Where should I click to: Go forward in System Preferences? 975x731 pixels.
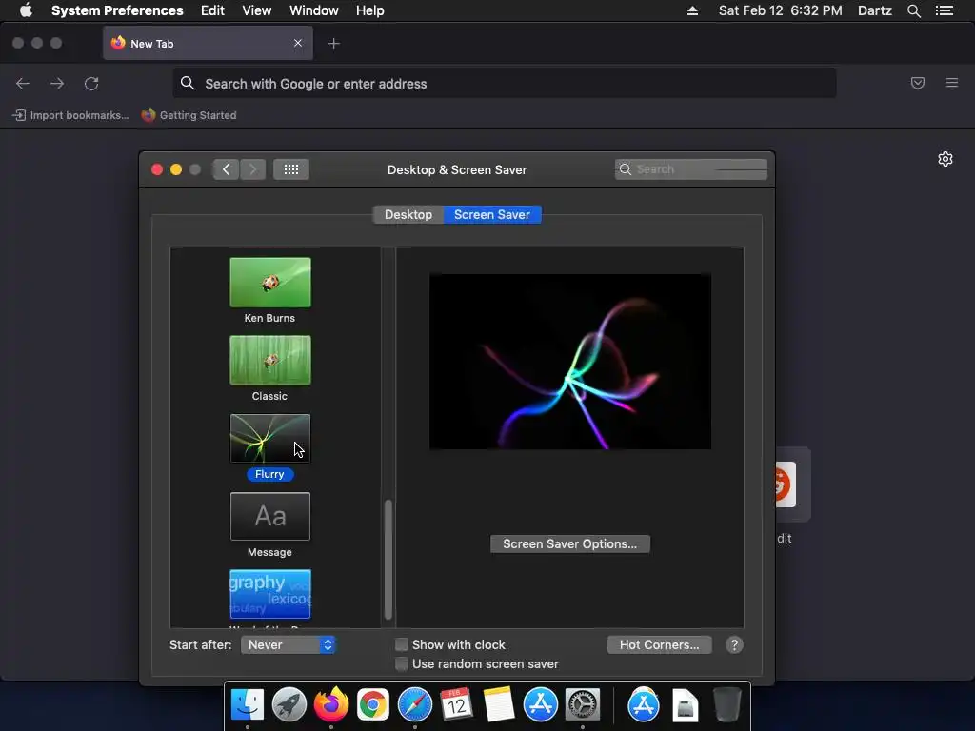[252, 169]
